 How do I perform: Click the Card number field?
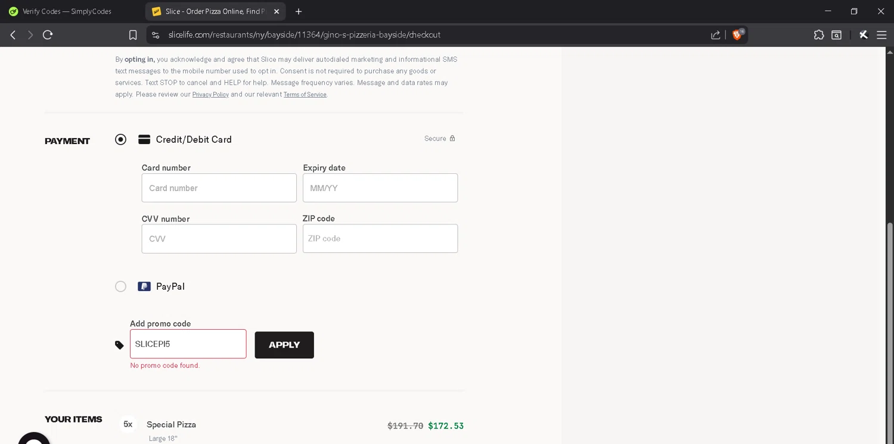point(219,188)
